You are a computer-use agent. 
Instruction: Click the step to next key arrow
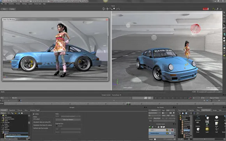pos(171,113)
